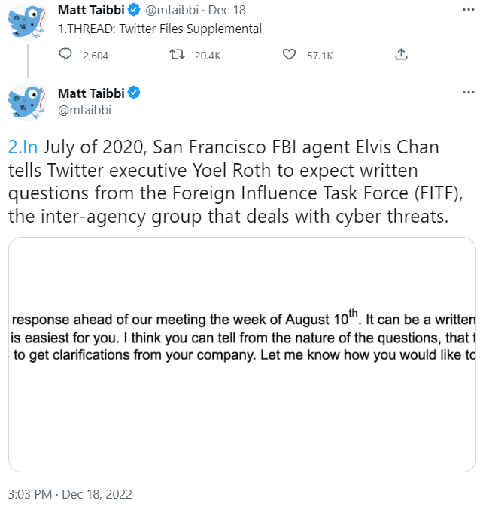Open three-dot menu on the second tweet
The height and width of the screenshot is (510, 483).
coord(468,93)
